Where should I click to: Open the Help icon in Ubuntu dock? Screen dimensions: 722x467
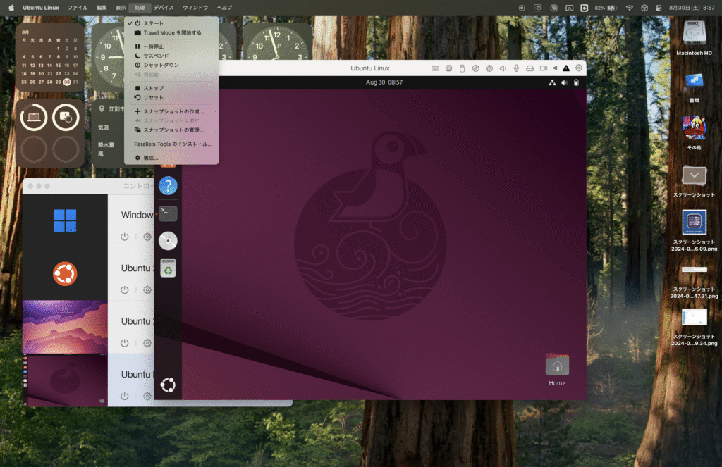point(168,186)
